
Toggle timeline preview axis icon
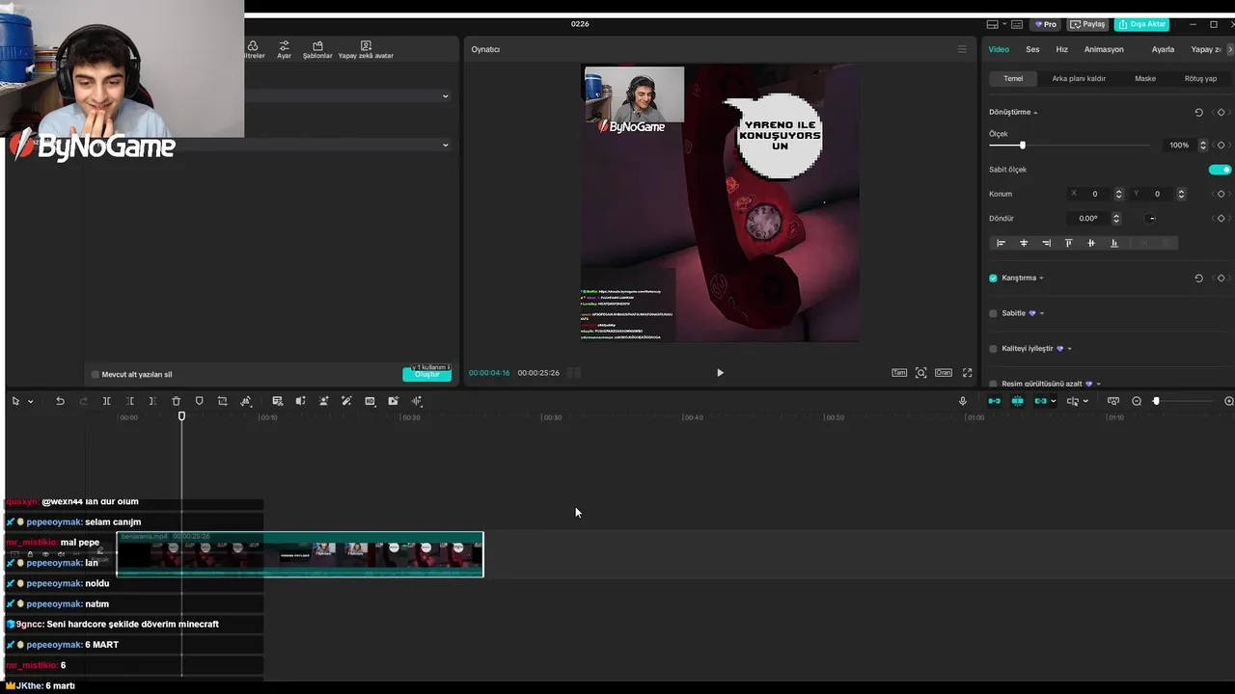(x=1112, y=401)
